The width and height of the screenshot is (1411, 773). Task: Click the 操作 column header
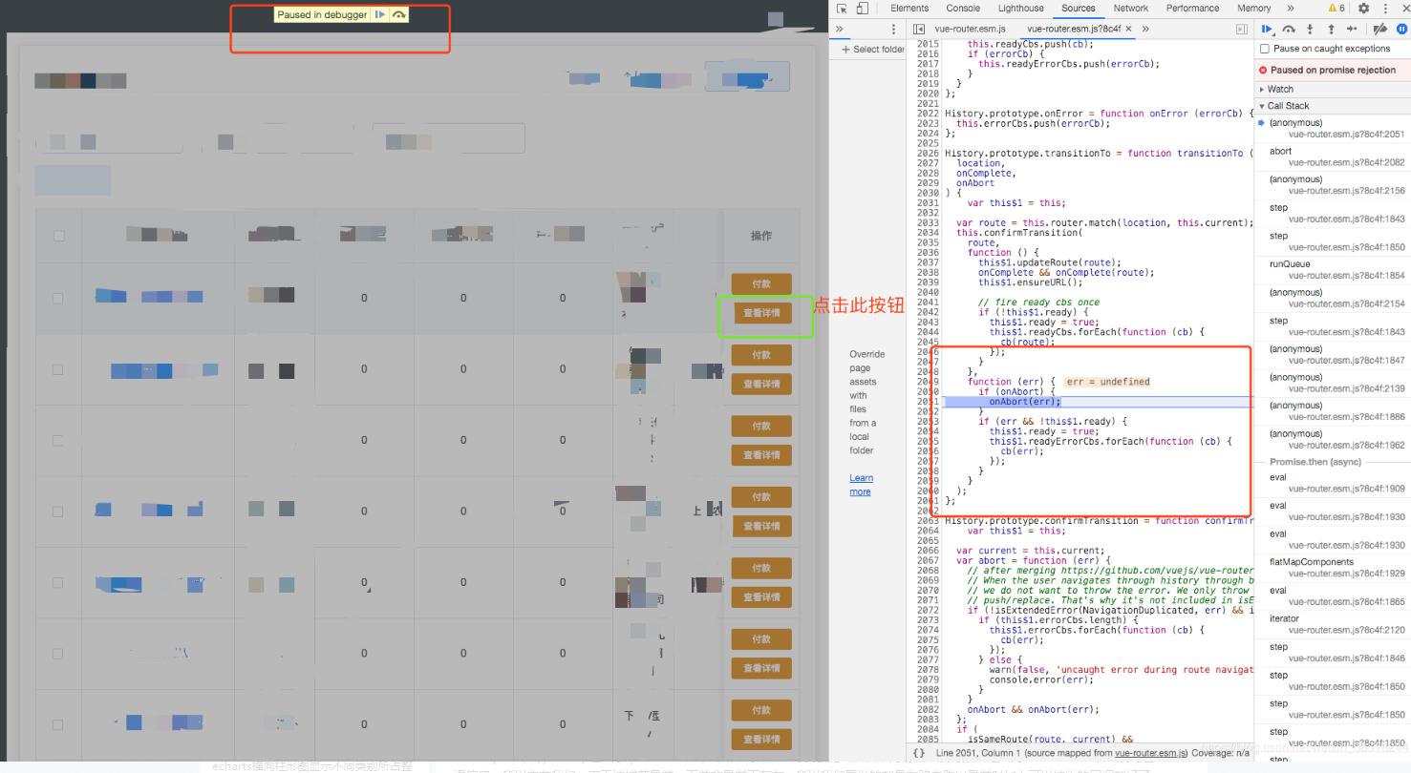pos(760,236)
